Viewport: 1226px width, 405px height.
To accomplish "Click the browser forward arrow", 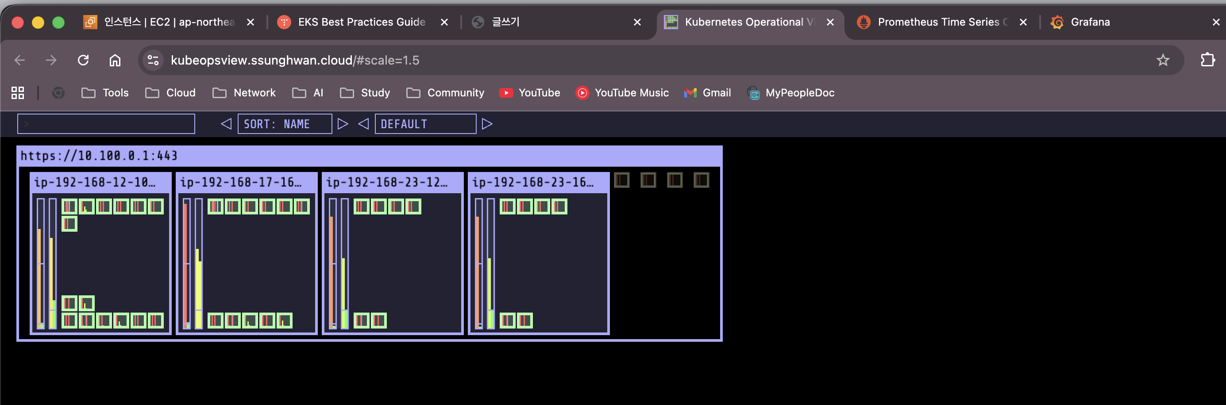I will 51,61.
